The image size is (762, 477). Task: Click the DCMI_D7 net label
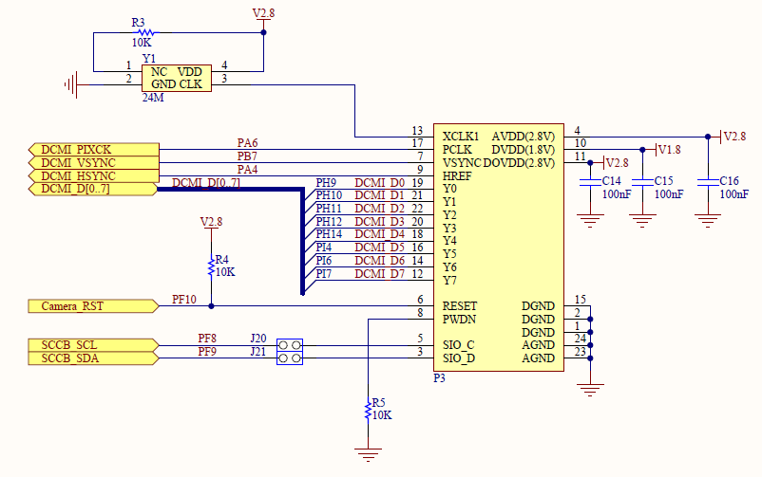click(x=379, y=274)
